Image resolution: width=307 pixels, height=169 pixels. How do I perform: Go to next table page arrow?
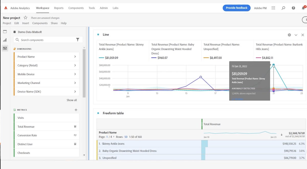point(114,137)
